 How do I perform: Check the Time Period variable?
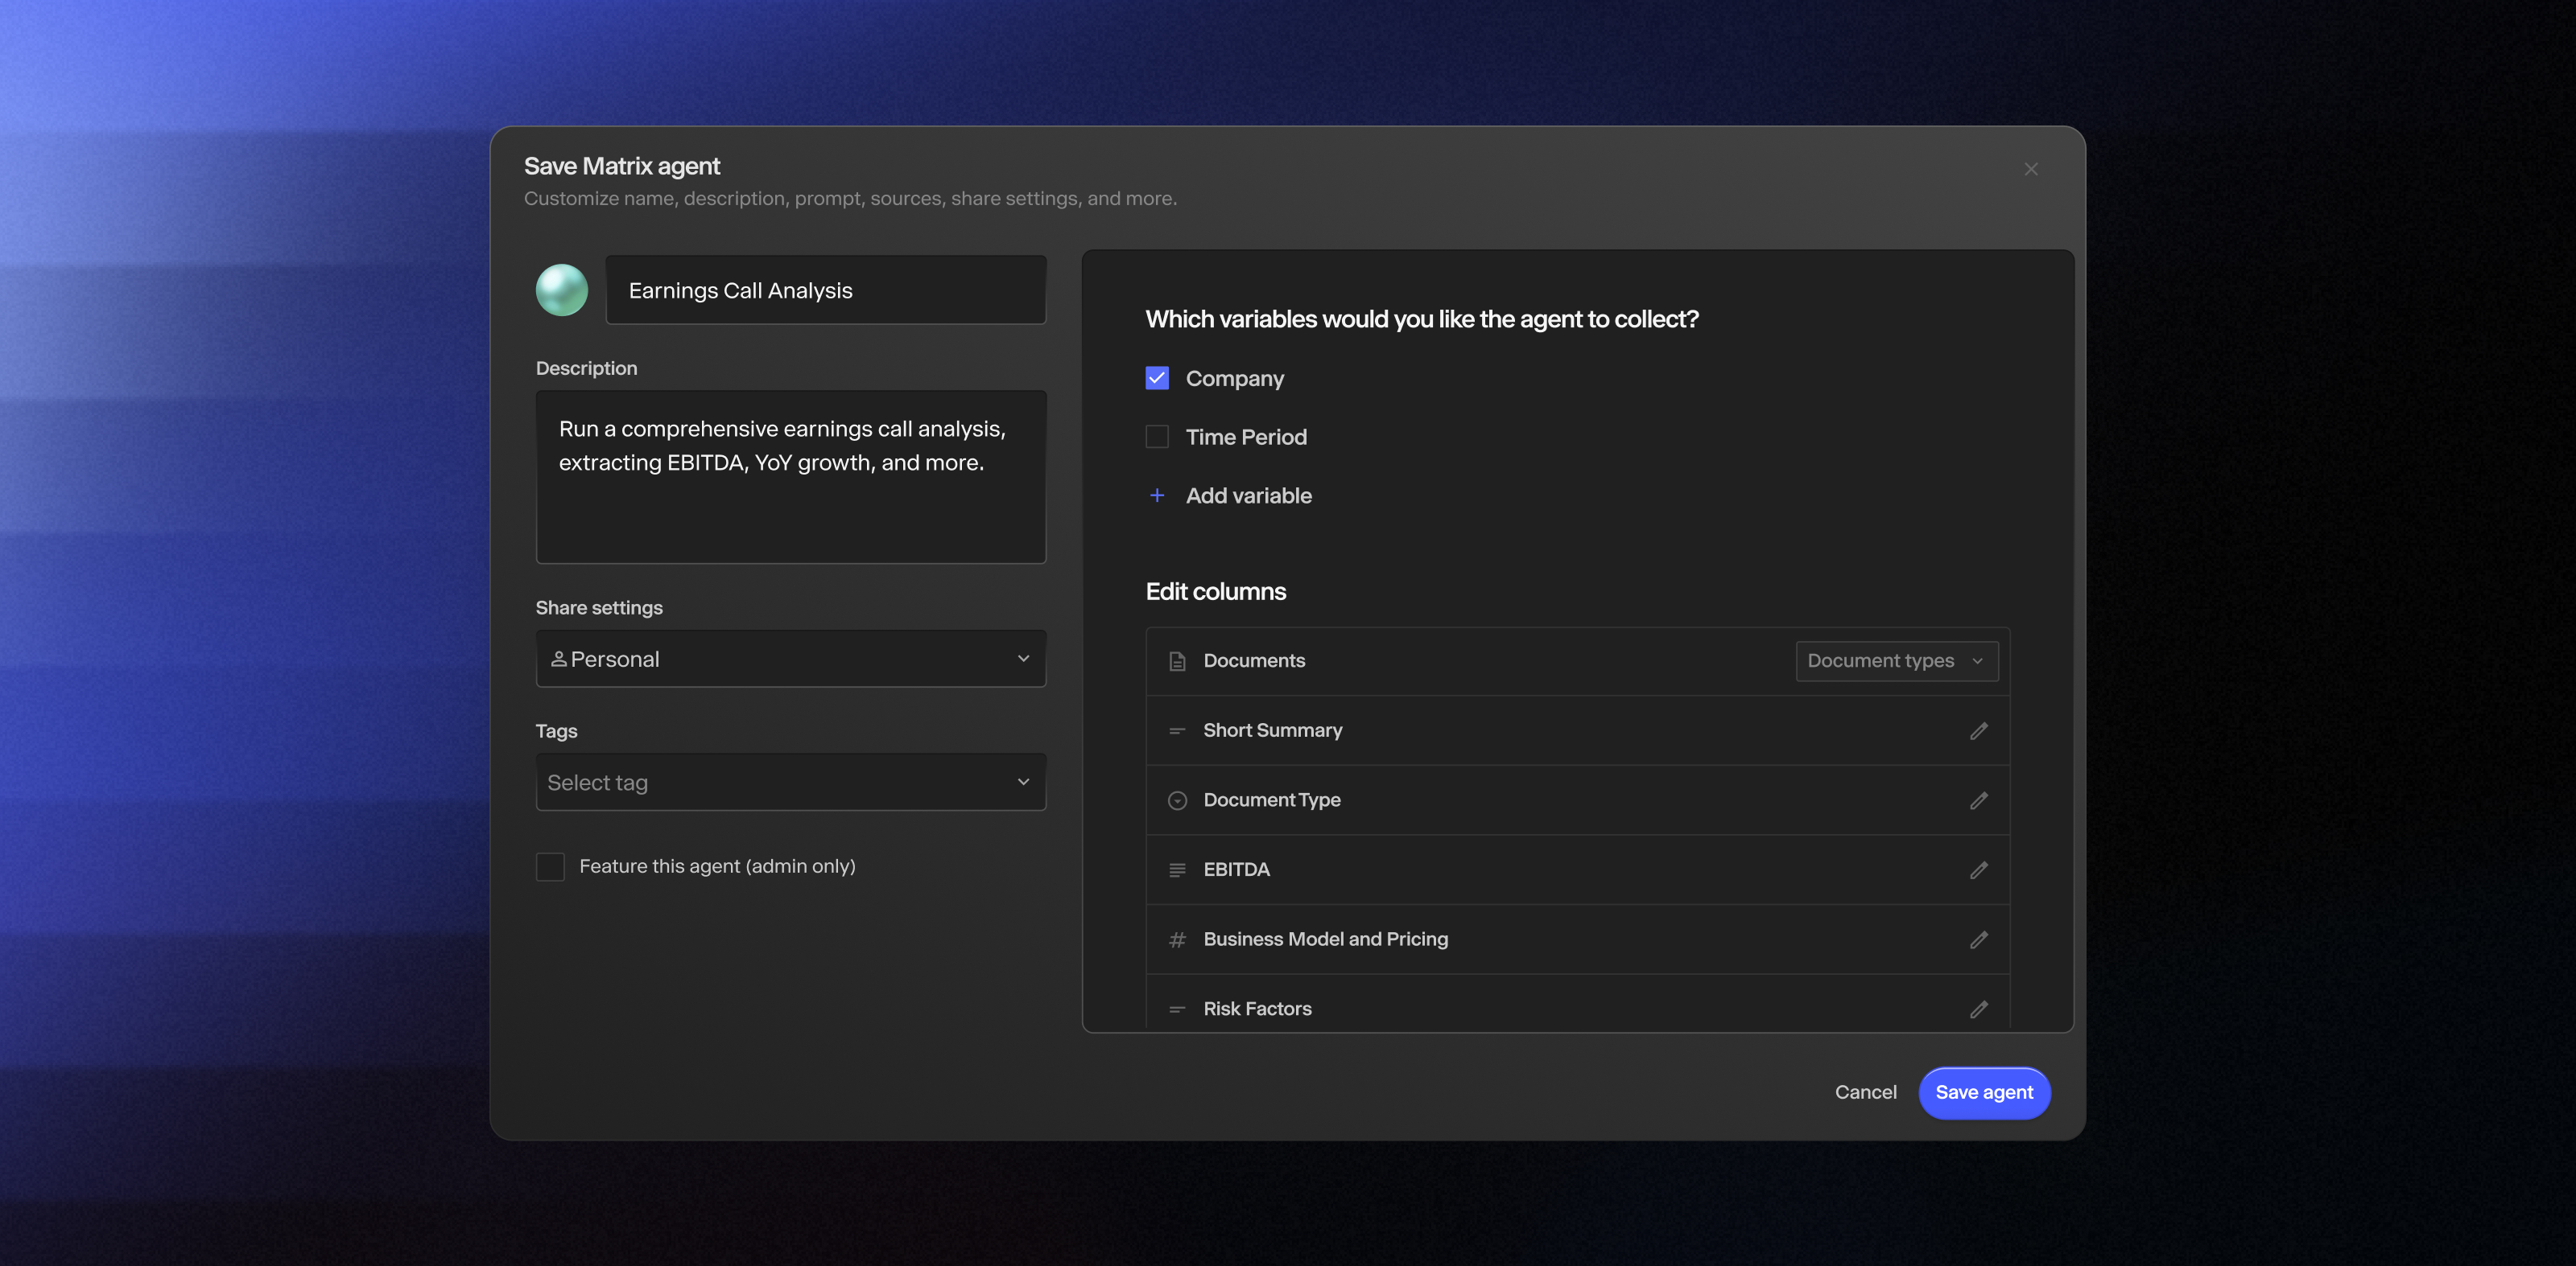(x=1156, y=437)
